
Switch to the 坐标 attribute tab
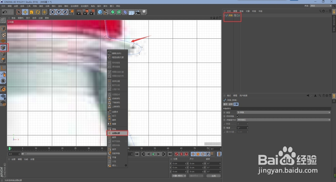click(x=230, y=104)
